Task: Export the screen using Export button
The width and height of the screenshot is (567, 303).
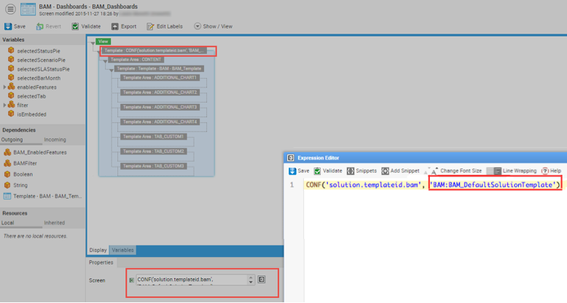Action: 123,26
